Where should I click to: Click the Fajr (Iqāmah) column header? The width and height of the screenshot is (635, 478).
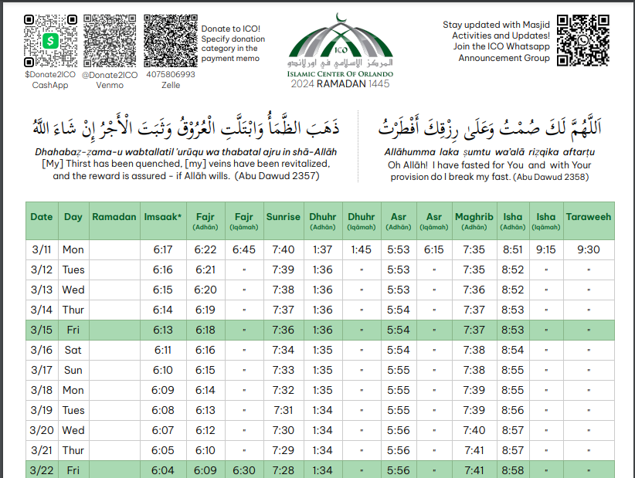pos(244,221)
